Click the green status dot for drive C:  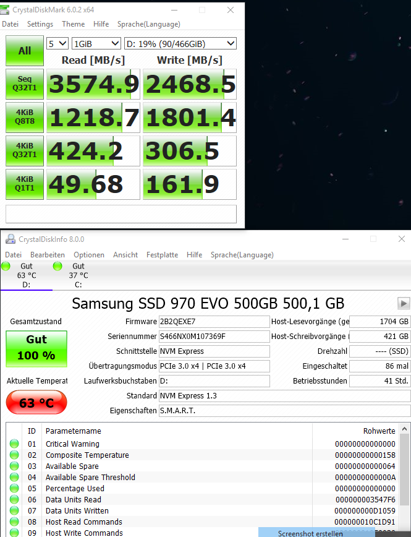(x=57, y=266)
